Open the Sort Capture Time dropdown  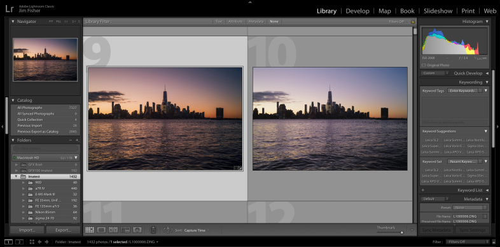point(197,230)
